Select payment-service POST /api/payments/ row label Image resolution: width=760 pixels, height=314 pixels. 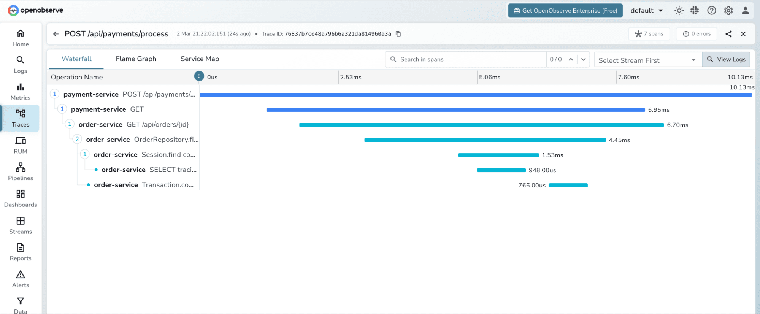[x=129, y=94]
